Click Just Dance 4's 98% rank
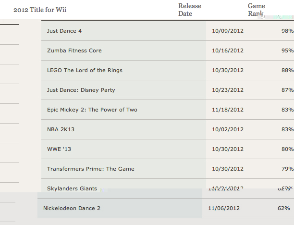This screenshot has width=294, height=225. [x=287, y=31]
